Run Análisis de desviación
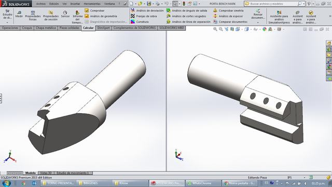 pyautogui.click(x=147, y=10)
